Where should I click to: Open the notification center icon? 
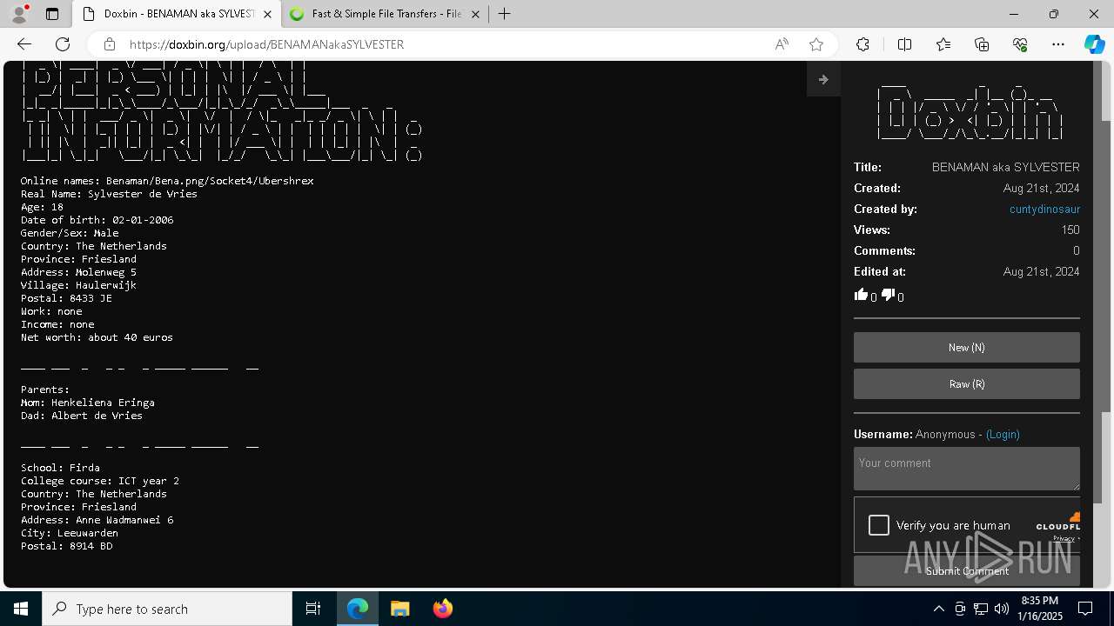point(1085,609)
